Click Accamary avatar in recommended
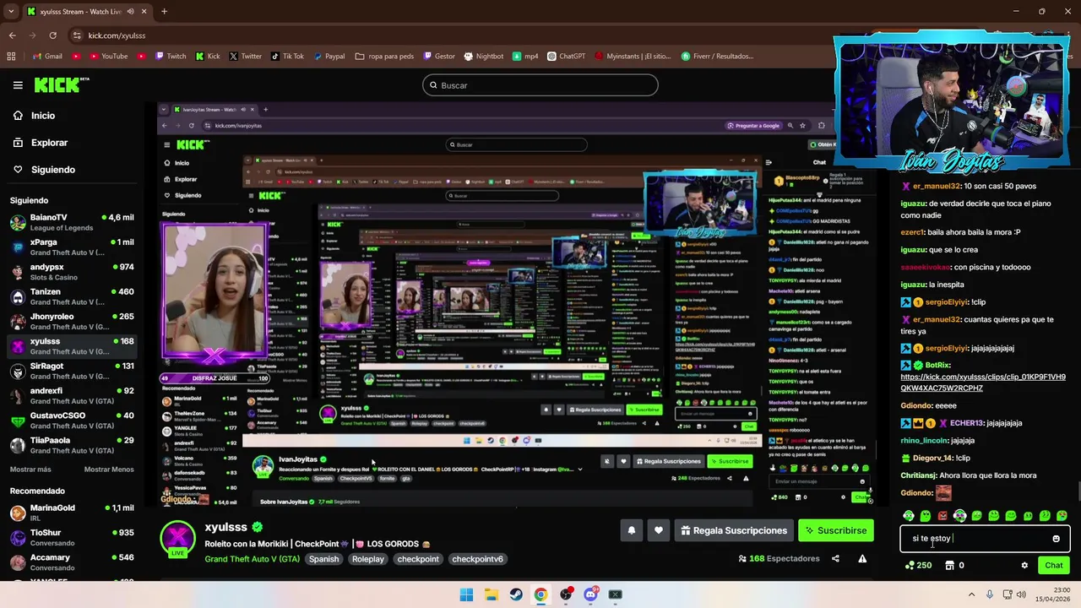 [18, 562]
